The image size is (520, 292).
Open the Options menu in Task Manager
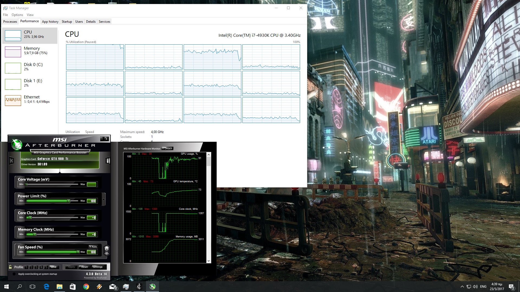(17, 15)
